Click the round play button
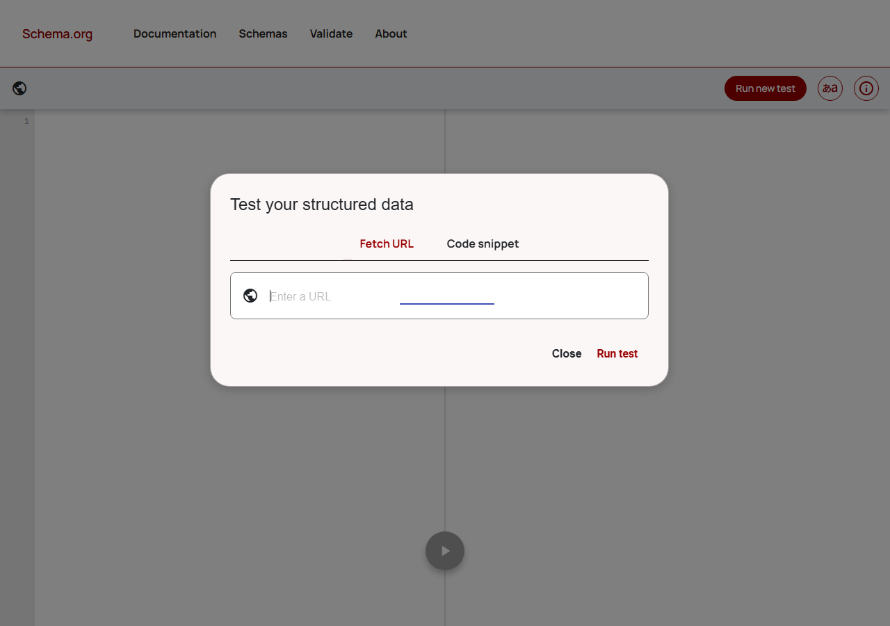This screenshot has width=890, height=626. 445,551
